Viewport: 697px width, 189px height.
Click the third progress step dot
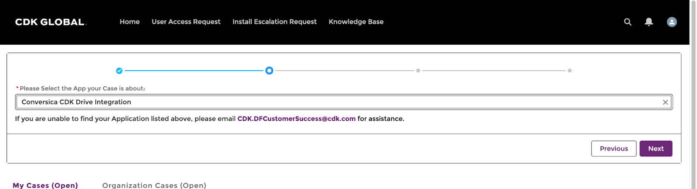tap(418, 71)
